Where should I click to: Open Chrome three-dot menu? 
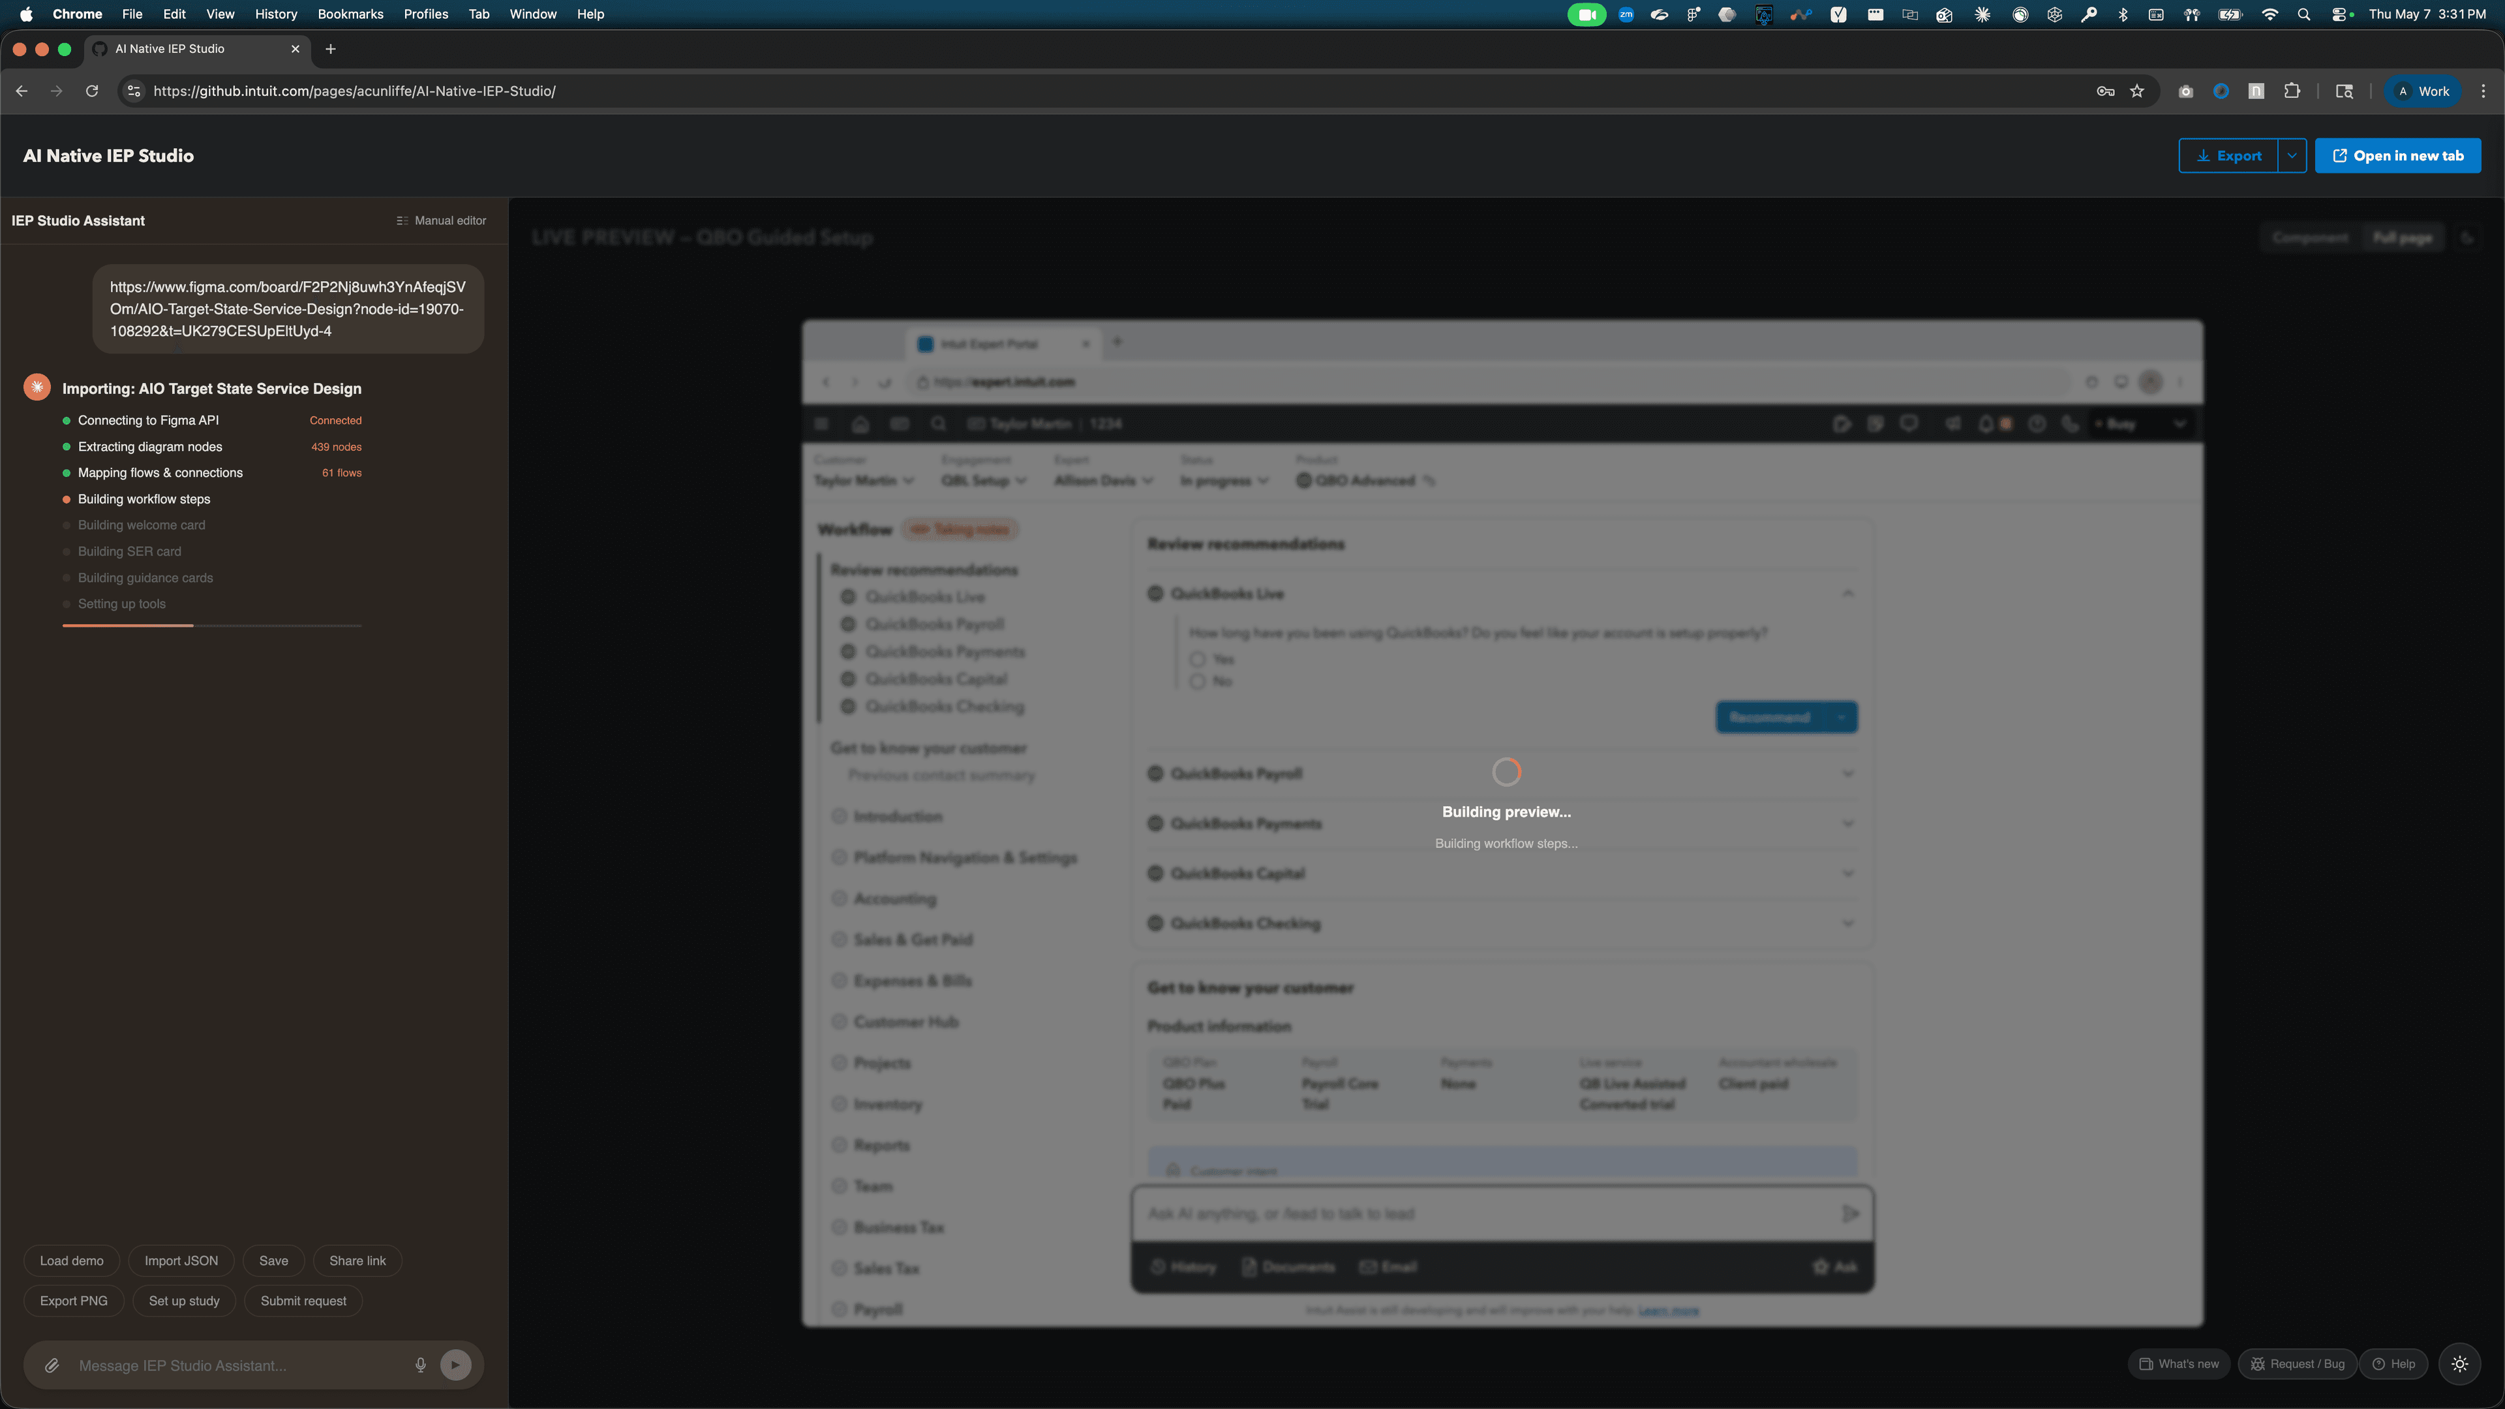click(2483, 91)
